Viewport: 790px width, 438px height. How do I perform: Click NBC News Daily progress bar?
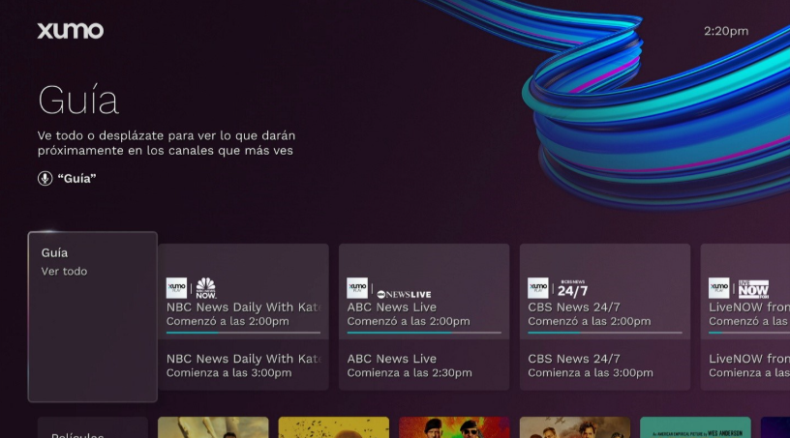click(x=243, y=333)
